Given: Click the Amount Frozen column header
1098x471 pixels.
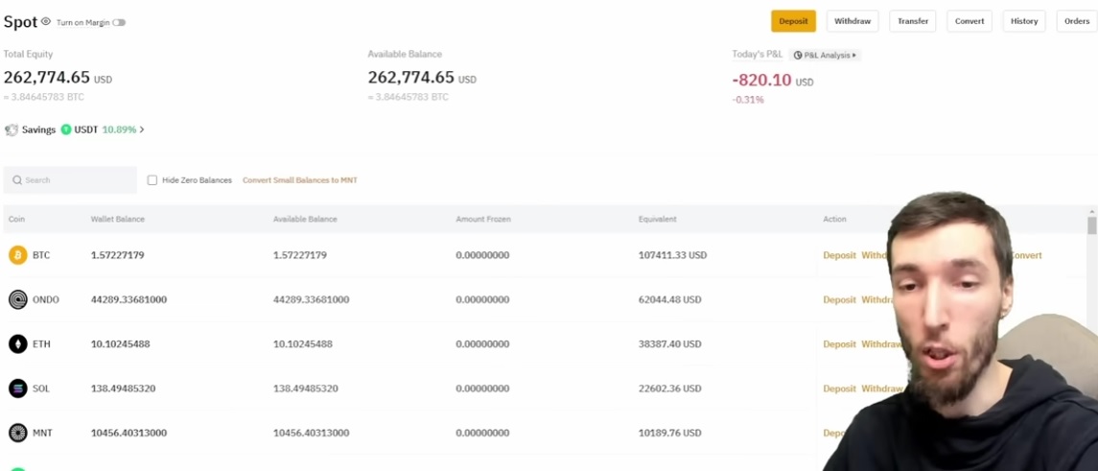Looking at the screenshot, I should point(483,220).
